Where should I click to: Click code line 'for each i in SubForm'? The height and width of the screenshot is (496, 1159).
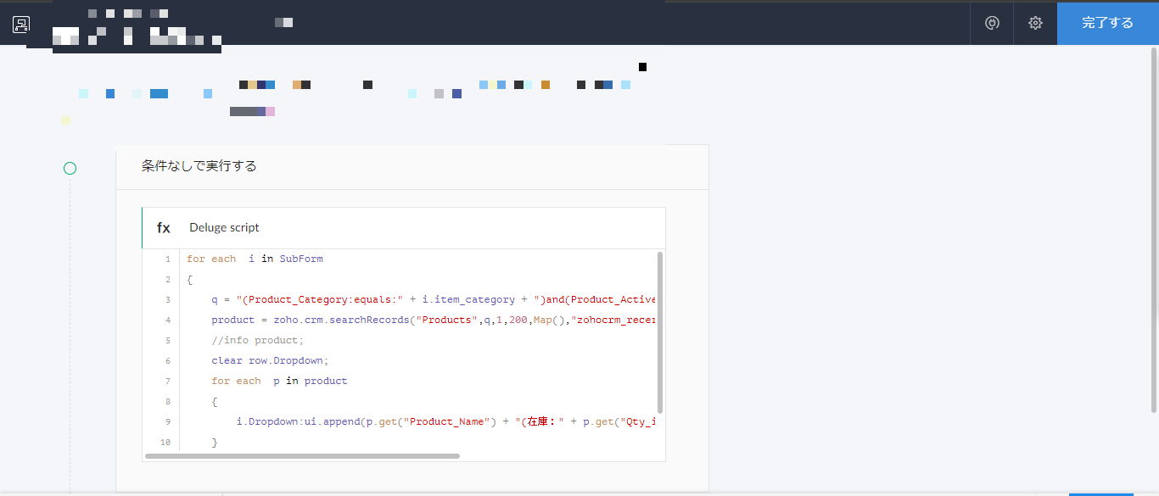255,259
